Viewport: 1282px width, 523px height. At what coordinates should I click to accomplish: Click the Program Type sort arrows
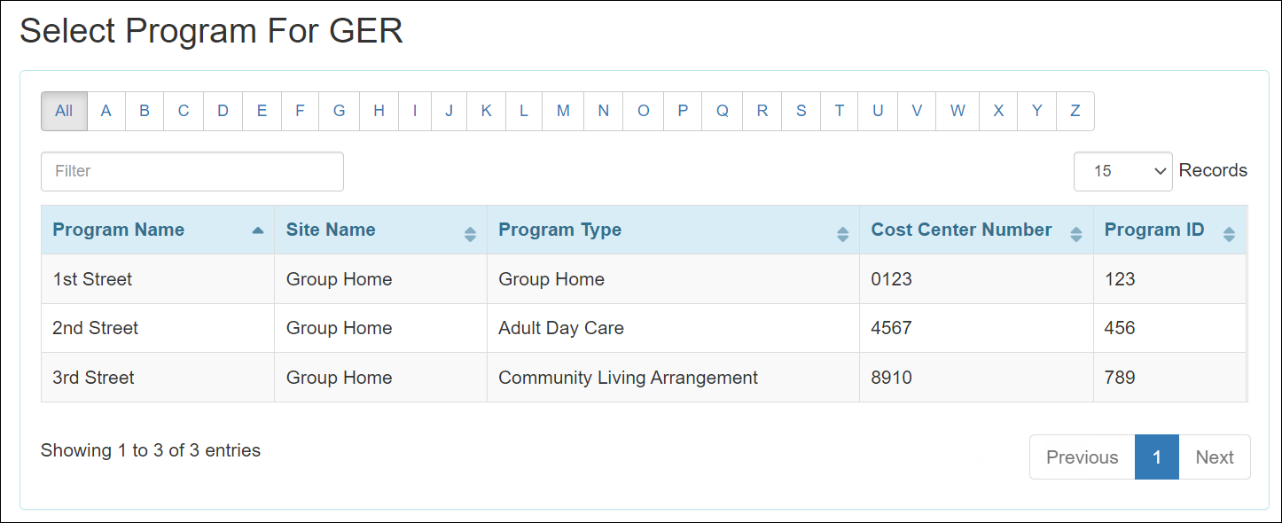click(x=842, y=234)
